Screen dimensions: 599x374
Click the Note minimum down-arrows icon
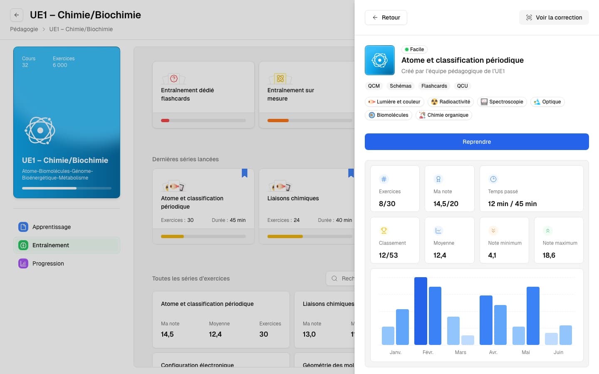tap(493, 231)
